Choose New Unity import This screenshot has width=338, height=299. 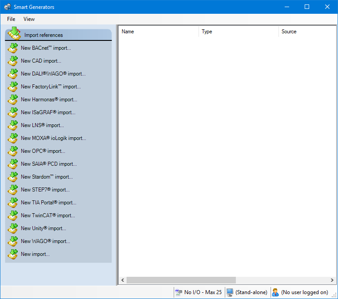coord(44,228)
